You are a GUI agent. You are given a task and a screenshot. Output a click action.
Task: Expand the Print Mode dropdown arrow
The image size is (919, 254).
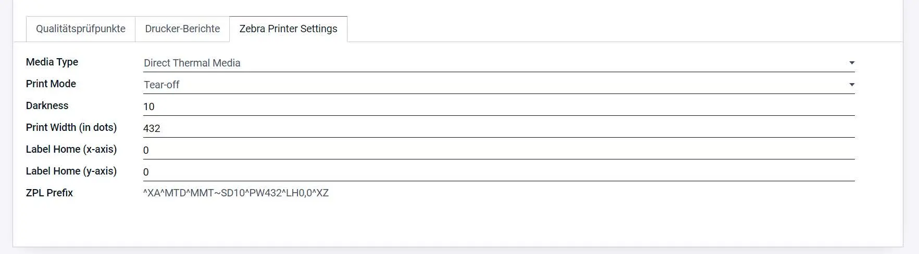851,85
